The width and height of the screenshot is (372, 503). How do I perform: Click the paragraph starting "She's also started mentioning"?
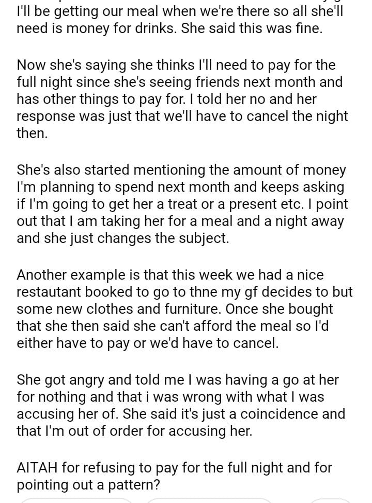[x=182, y=204]
